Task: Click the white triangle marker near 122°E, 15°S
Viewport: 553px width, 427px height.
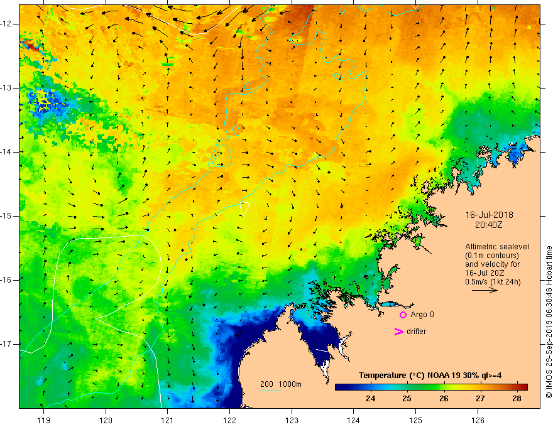Action: [x=245, y=208]
